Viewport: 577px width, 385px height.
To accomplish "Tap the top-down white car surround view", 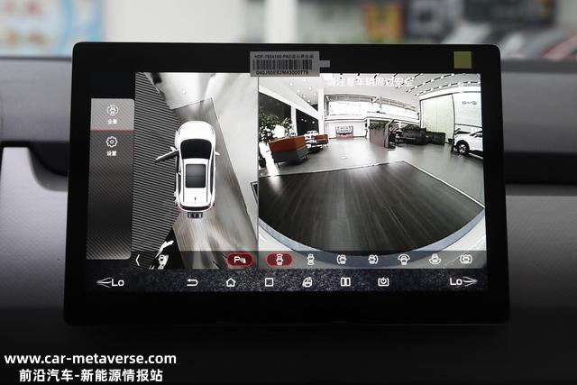I will pyautogui.click(x=196, y=170).
